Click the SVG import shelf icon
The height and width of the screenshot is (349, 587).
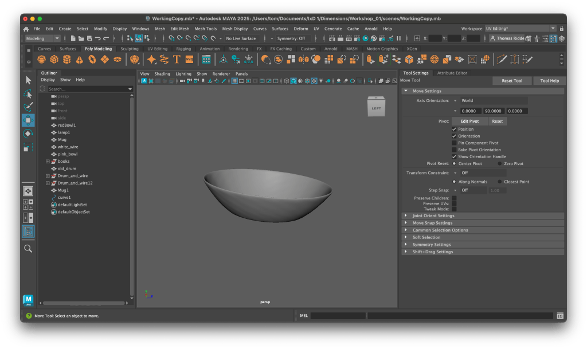click(x=189, y=60)
